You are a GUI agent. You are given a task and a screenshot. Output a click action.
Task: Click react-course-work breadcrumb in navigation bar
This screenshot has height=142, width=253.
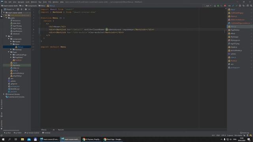click(x=9, y=6)
